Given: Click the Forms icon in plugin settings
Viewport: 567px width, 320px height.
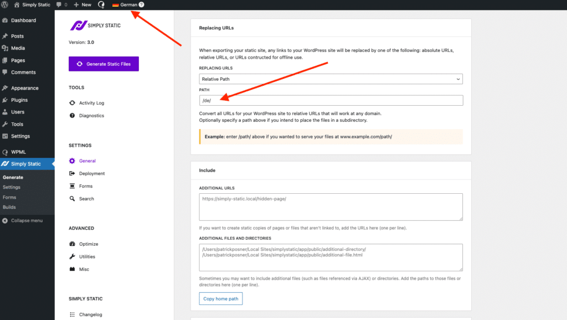Looking at the screenshot, I should click(72, 186).
